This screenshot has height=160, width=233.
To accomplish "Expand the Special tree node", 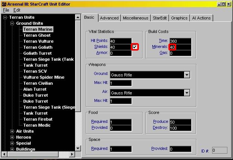I will click(12, 143).
